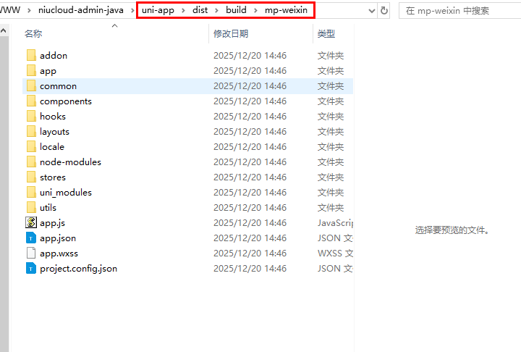Image resolution: width=521 pixels, height=352 pixels.
Task: Go to uni-app in breadcrumb
Action: point(158,10)
